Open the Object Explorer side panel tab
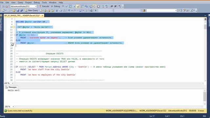 (x=1, y=23)
